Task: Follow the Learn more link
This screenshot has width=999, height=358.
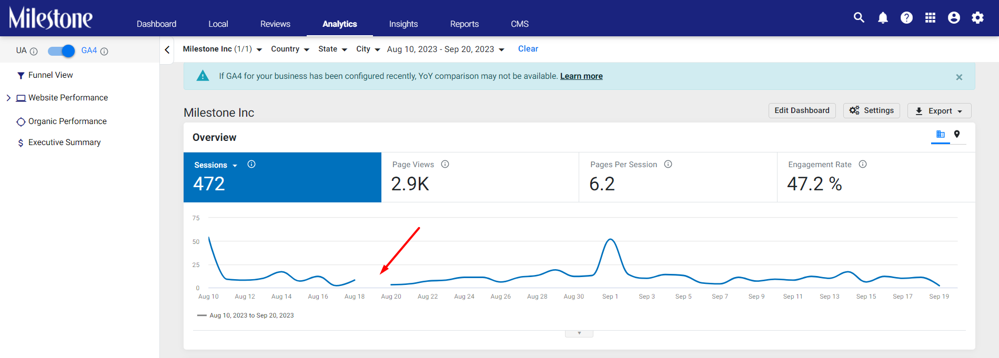Action: (x=581, y=76)
